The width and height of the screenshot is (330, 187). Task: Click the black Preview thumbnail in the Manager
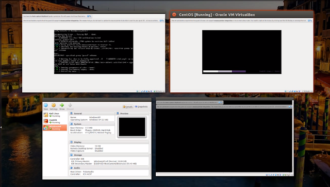pyautogui.click(x=132, y=127)
